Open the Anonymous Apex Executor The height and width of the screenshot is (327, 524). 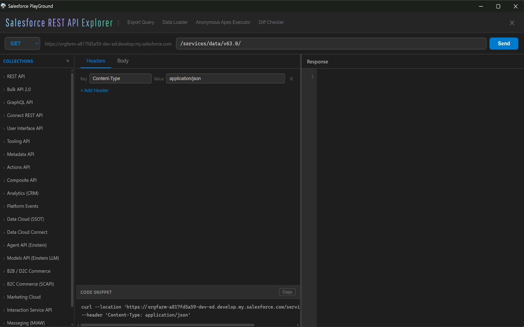coord(223,22)
